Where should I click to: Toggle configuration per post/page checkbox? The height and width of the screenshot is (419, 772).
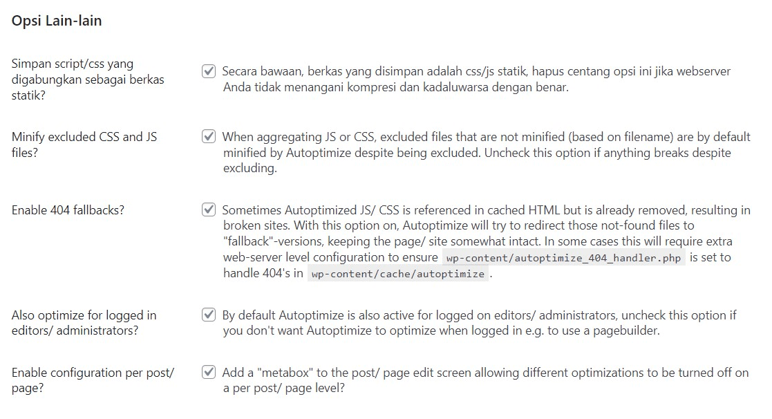coord(209,373)
